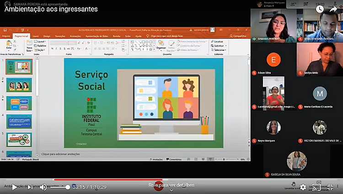Select slide 1 thumbnail
Viewport: 343px width, 194px height.
coord(19,67)
